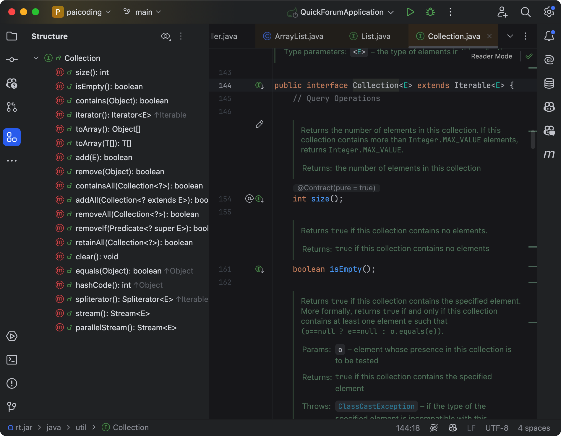Image resolution: width=561 pixels, height=436 pixels.
Task: Toggle rendered doc comment with pencil icon
Action: click(x=260, y=124)
